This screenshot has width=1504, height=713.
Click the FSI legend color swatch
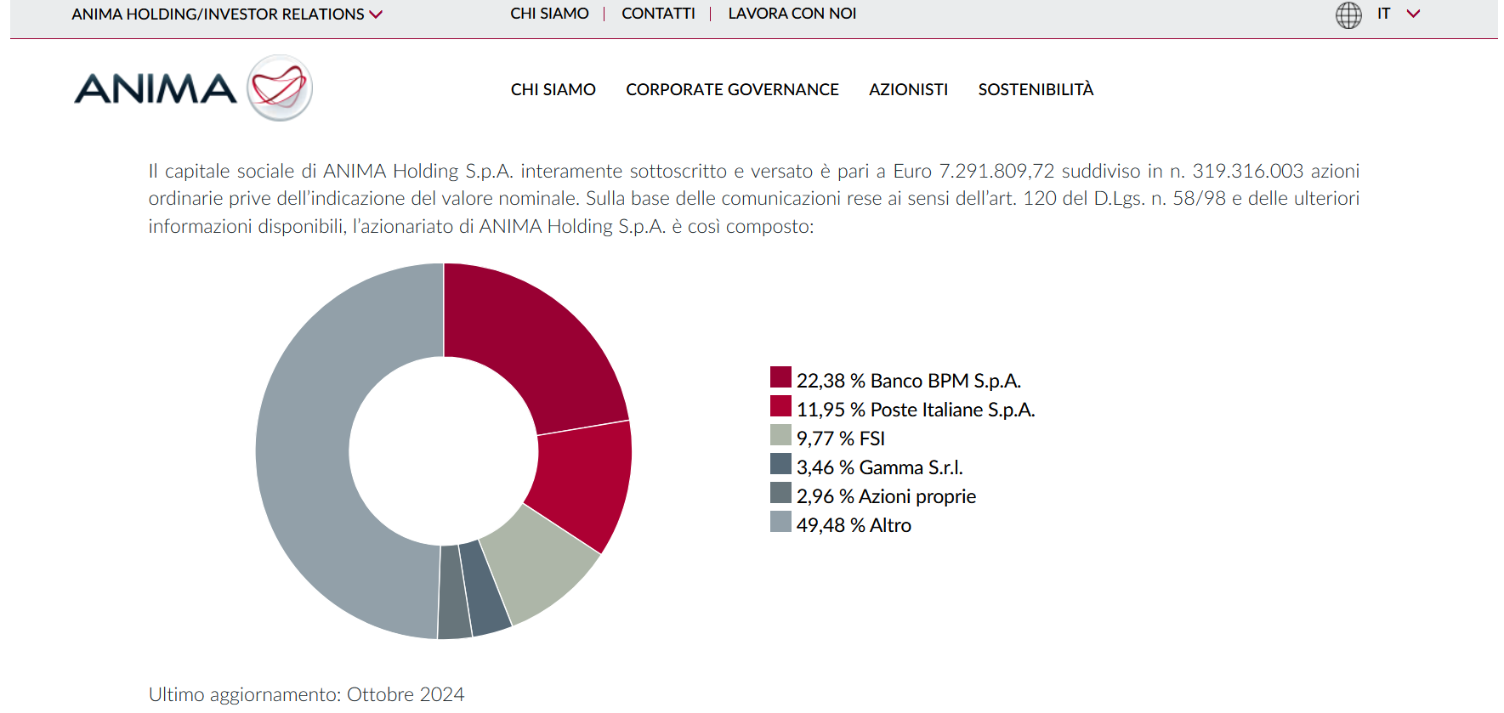point(780,435)
